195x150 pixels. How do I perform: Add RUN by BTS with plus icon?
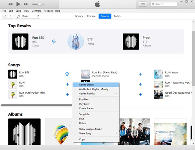pyautogui.click(x=67, y=84)
